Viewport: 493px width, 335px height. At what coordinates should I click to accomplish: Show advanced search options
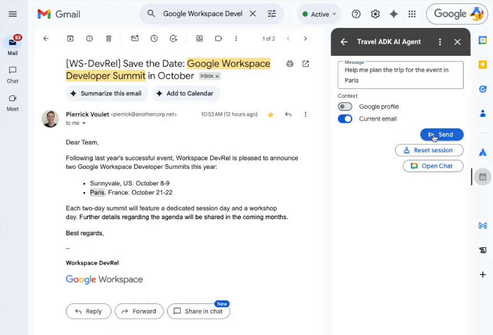pyautogui.click(x=272, y=13)
